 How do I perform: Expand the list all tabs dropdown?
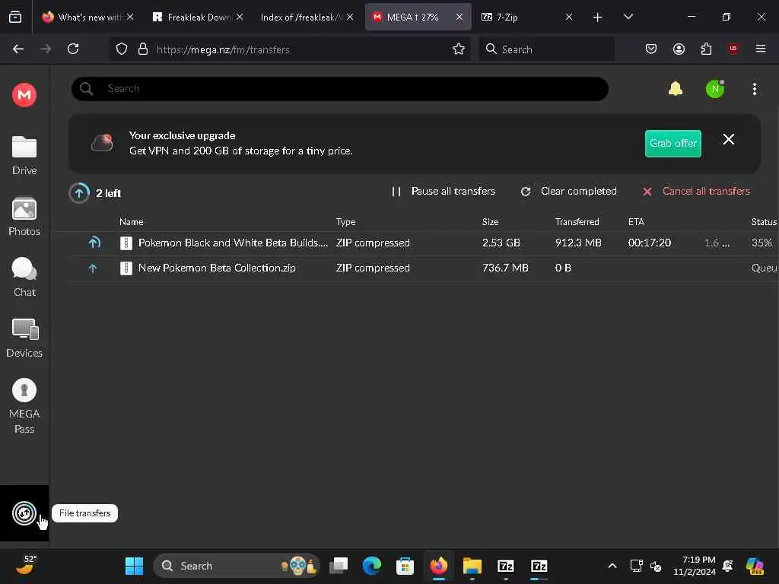point(628,17)
